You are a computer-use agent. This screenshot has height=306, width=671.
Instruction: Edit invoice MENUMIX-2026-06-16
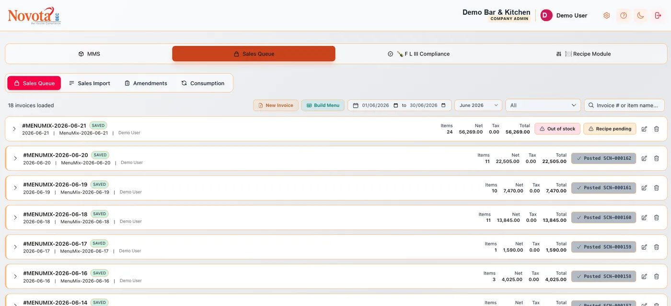644,276
